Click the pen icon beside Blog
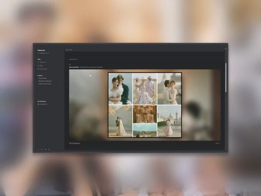 coord(38,66)
